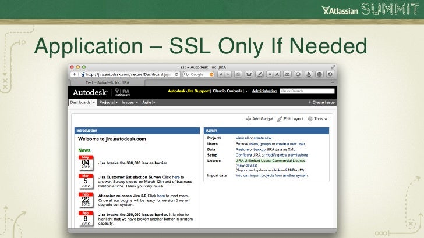Click the history clock toolbar icon
Screen dimensions: 424x238
[298, 74]
